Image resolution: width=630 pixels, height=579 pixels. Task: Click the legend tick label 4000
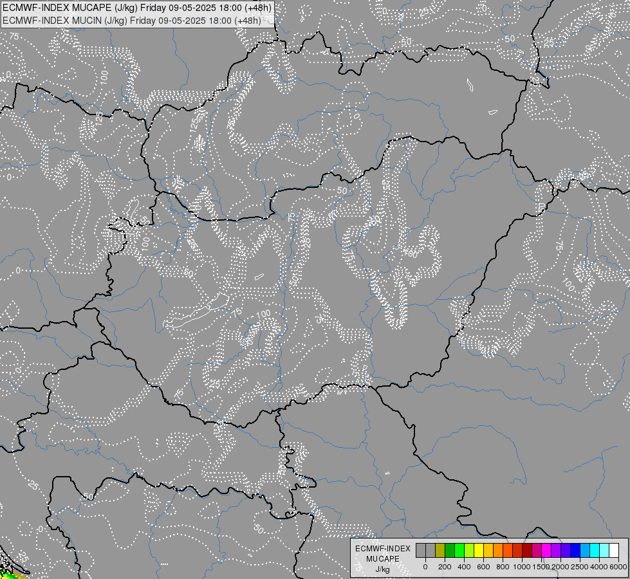pyautogui.click(x=599, y=567)
